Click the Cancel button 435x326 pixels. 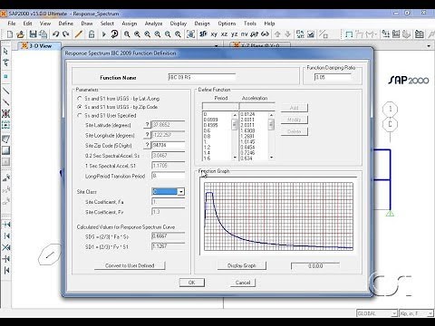tap(243, 283)
